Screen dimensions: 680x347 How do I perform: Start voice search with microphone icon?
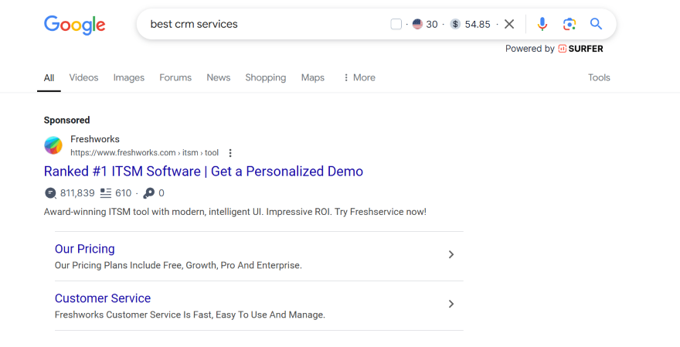pyautogui.click(x=542, y=24)
